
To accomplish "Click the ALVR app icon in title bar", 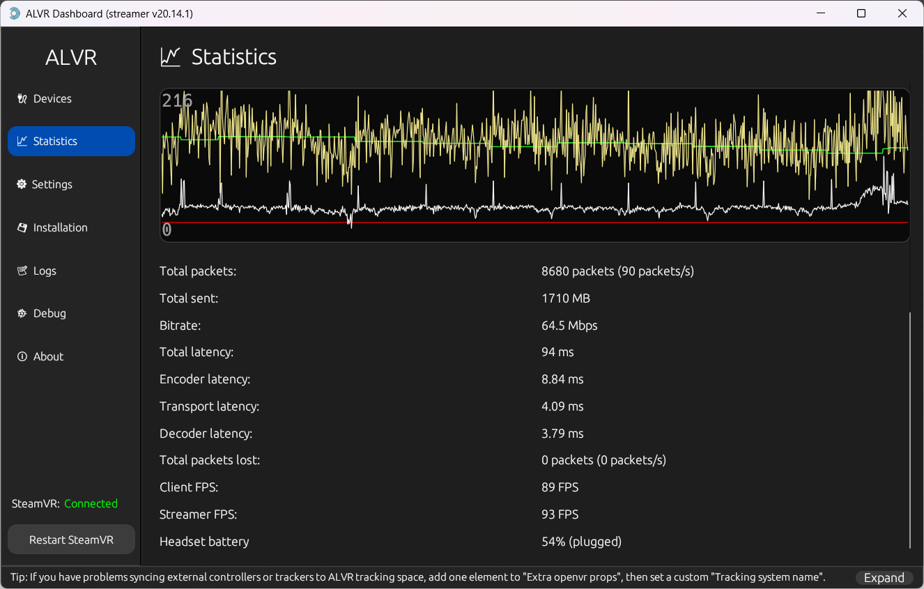I will click(14, 13).
